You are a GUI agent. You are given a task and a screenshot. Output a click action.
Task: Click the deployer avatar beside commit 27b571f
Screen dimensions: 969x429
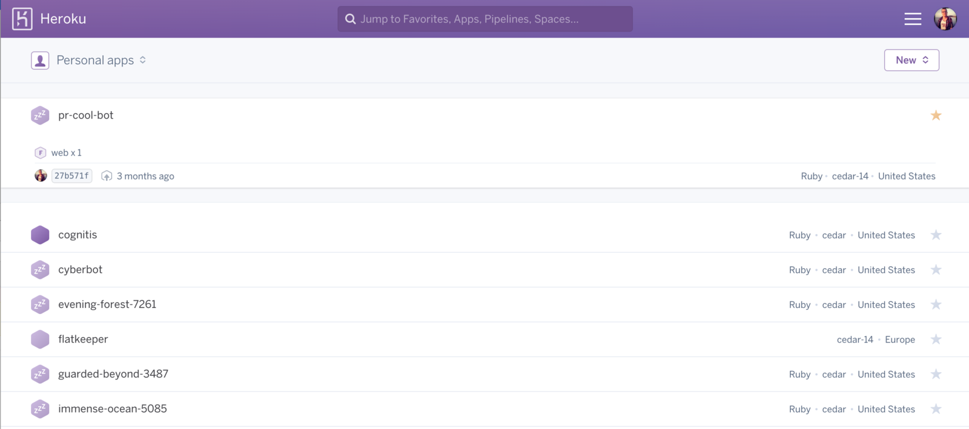pos(41,176)
